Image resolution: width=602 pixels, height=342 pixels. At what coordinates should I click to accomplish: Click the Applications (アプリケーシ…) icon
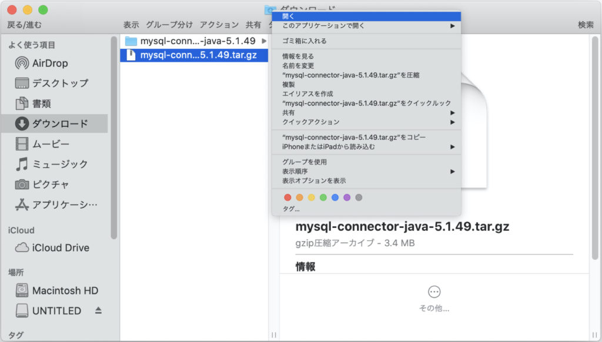tap(22, 204)
